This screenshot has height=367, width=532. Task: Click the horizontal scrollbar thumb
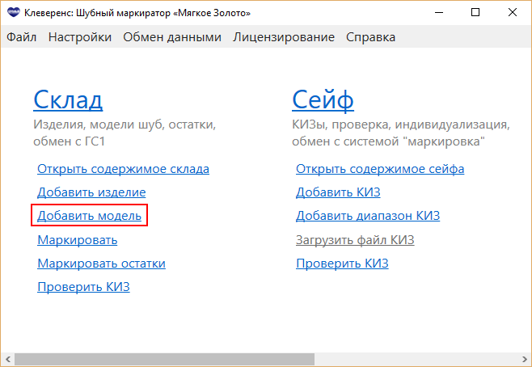164,359
